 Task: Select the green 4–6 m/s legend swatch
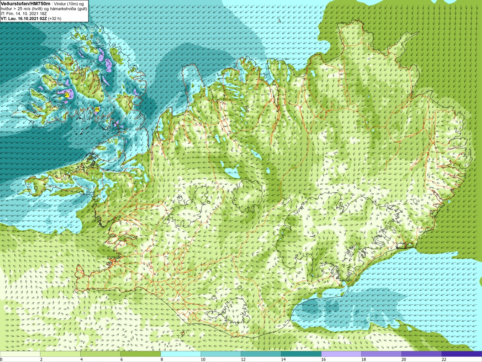click(x=100, y=354)
